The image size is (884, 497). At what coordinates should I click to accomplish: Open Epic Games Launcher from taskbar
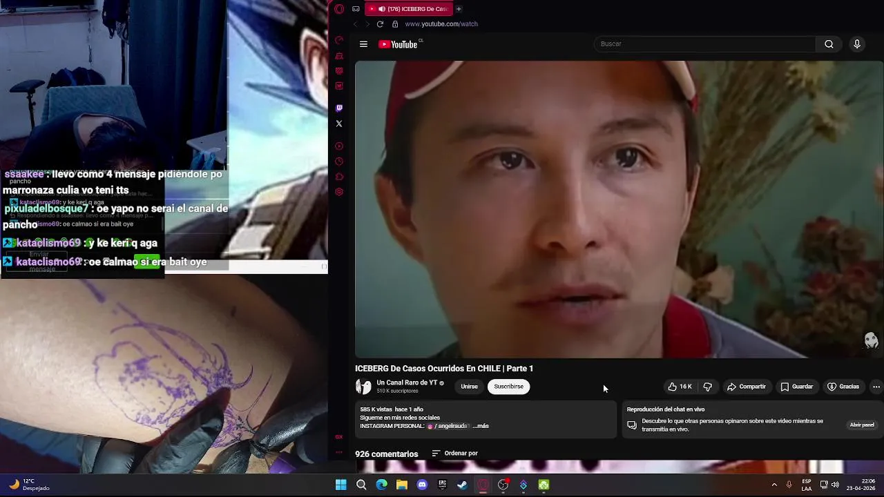443,485
